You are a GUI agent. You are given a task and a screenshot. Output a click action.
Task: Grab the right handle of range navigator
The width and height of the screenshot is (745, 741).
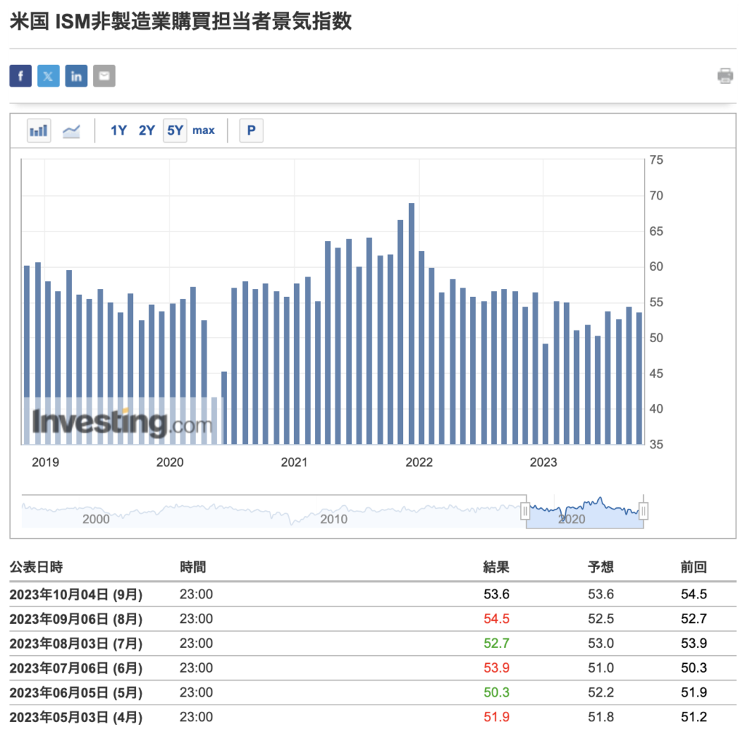pos(643,512)
